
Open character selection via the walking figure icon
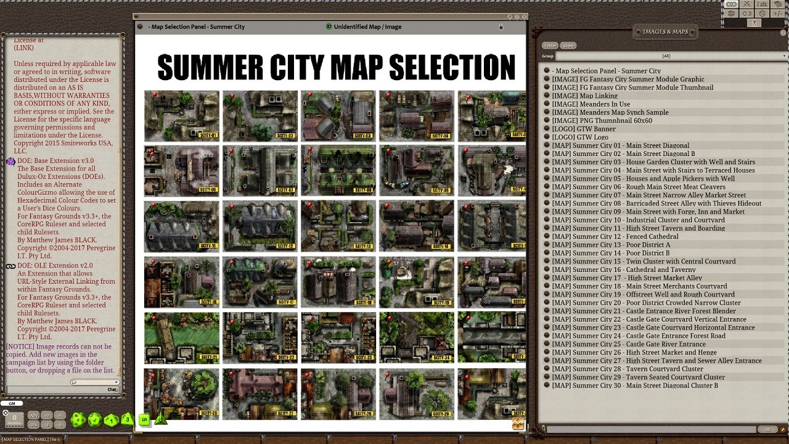(x=754, y=22)
